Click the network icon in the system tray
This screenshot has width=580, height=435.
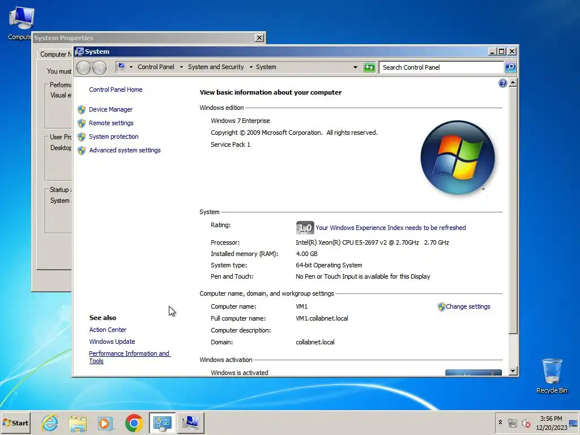pyautogui.click(x=512, y=423)
